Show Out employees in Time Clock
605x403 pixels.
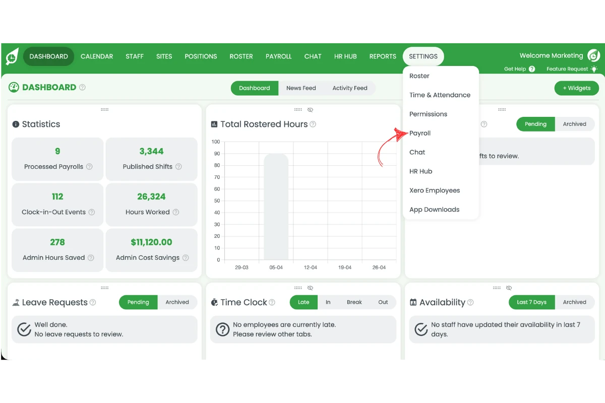(x=383, y=302)
